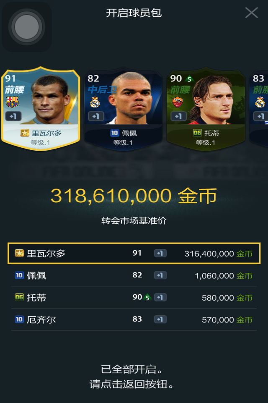Select the partially visible fourth player card
This screenshot has height=403, width=268.
click(x=258, y=109)
